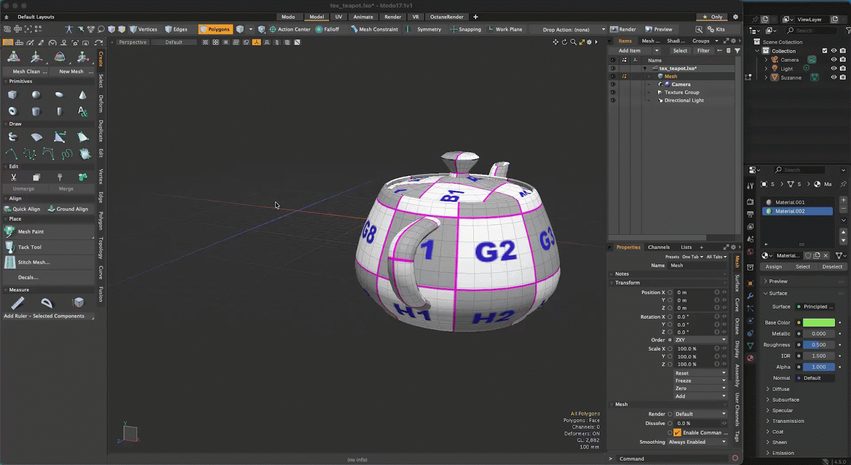
Task: Open the Channels tab
Action: point(658,247)
